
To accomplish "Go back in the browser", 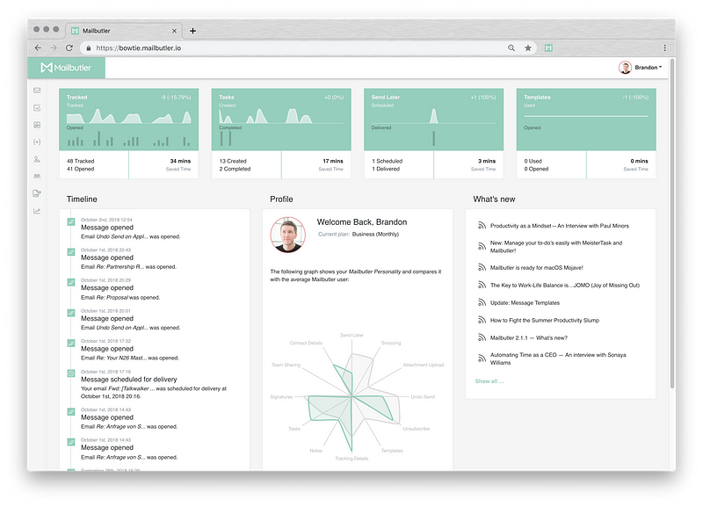I will click(x=38, y=48).
